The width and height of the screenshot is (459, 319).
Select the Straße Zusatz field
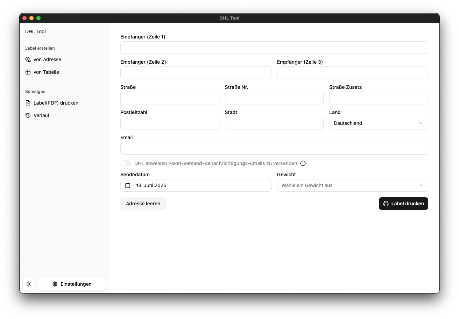(379, 98)
